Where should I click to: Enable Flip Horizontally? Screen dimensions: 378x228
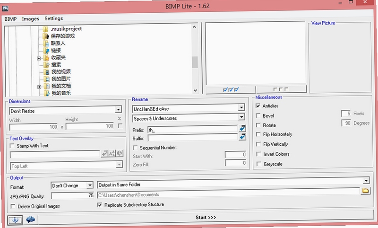click(258, 134)
